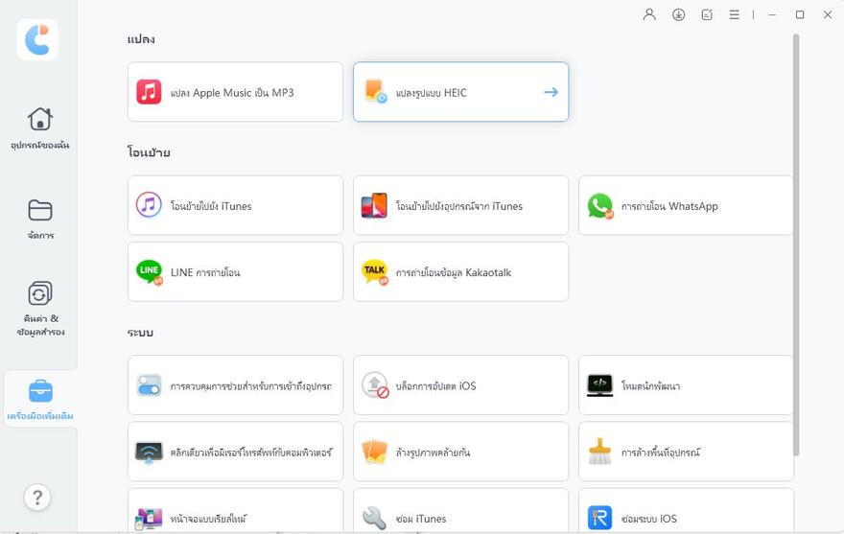
Task: Open the hamburger menu in title bar
Action: point(734,14)
